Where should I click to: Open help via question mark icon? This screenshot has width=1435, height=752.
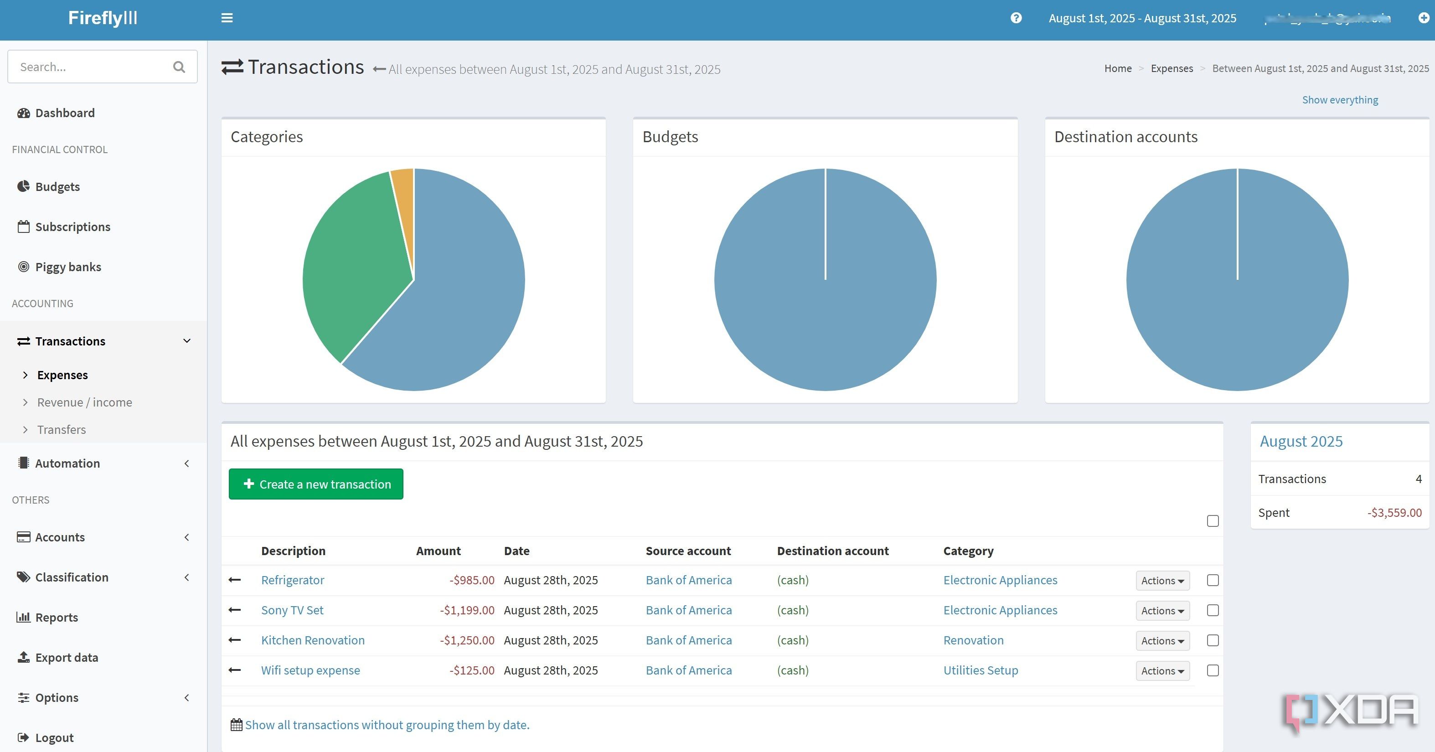point(1016,18)
